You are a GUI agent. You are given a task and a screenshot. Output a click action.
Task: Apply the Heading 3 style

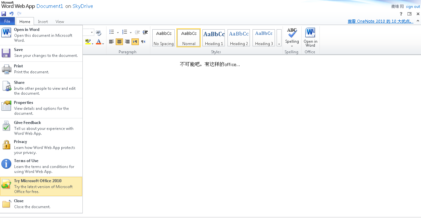[264, 38]
